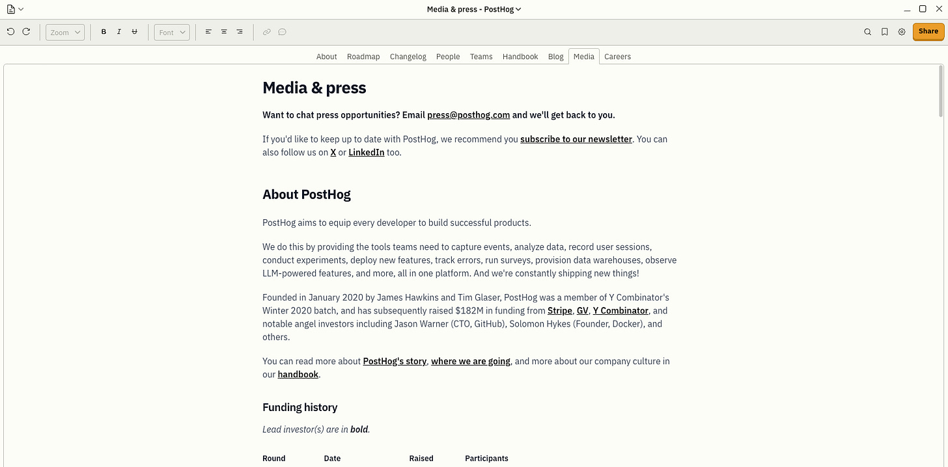
Task: Click the page vertical scrollbar thumb
Action: [940, 91]
